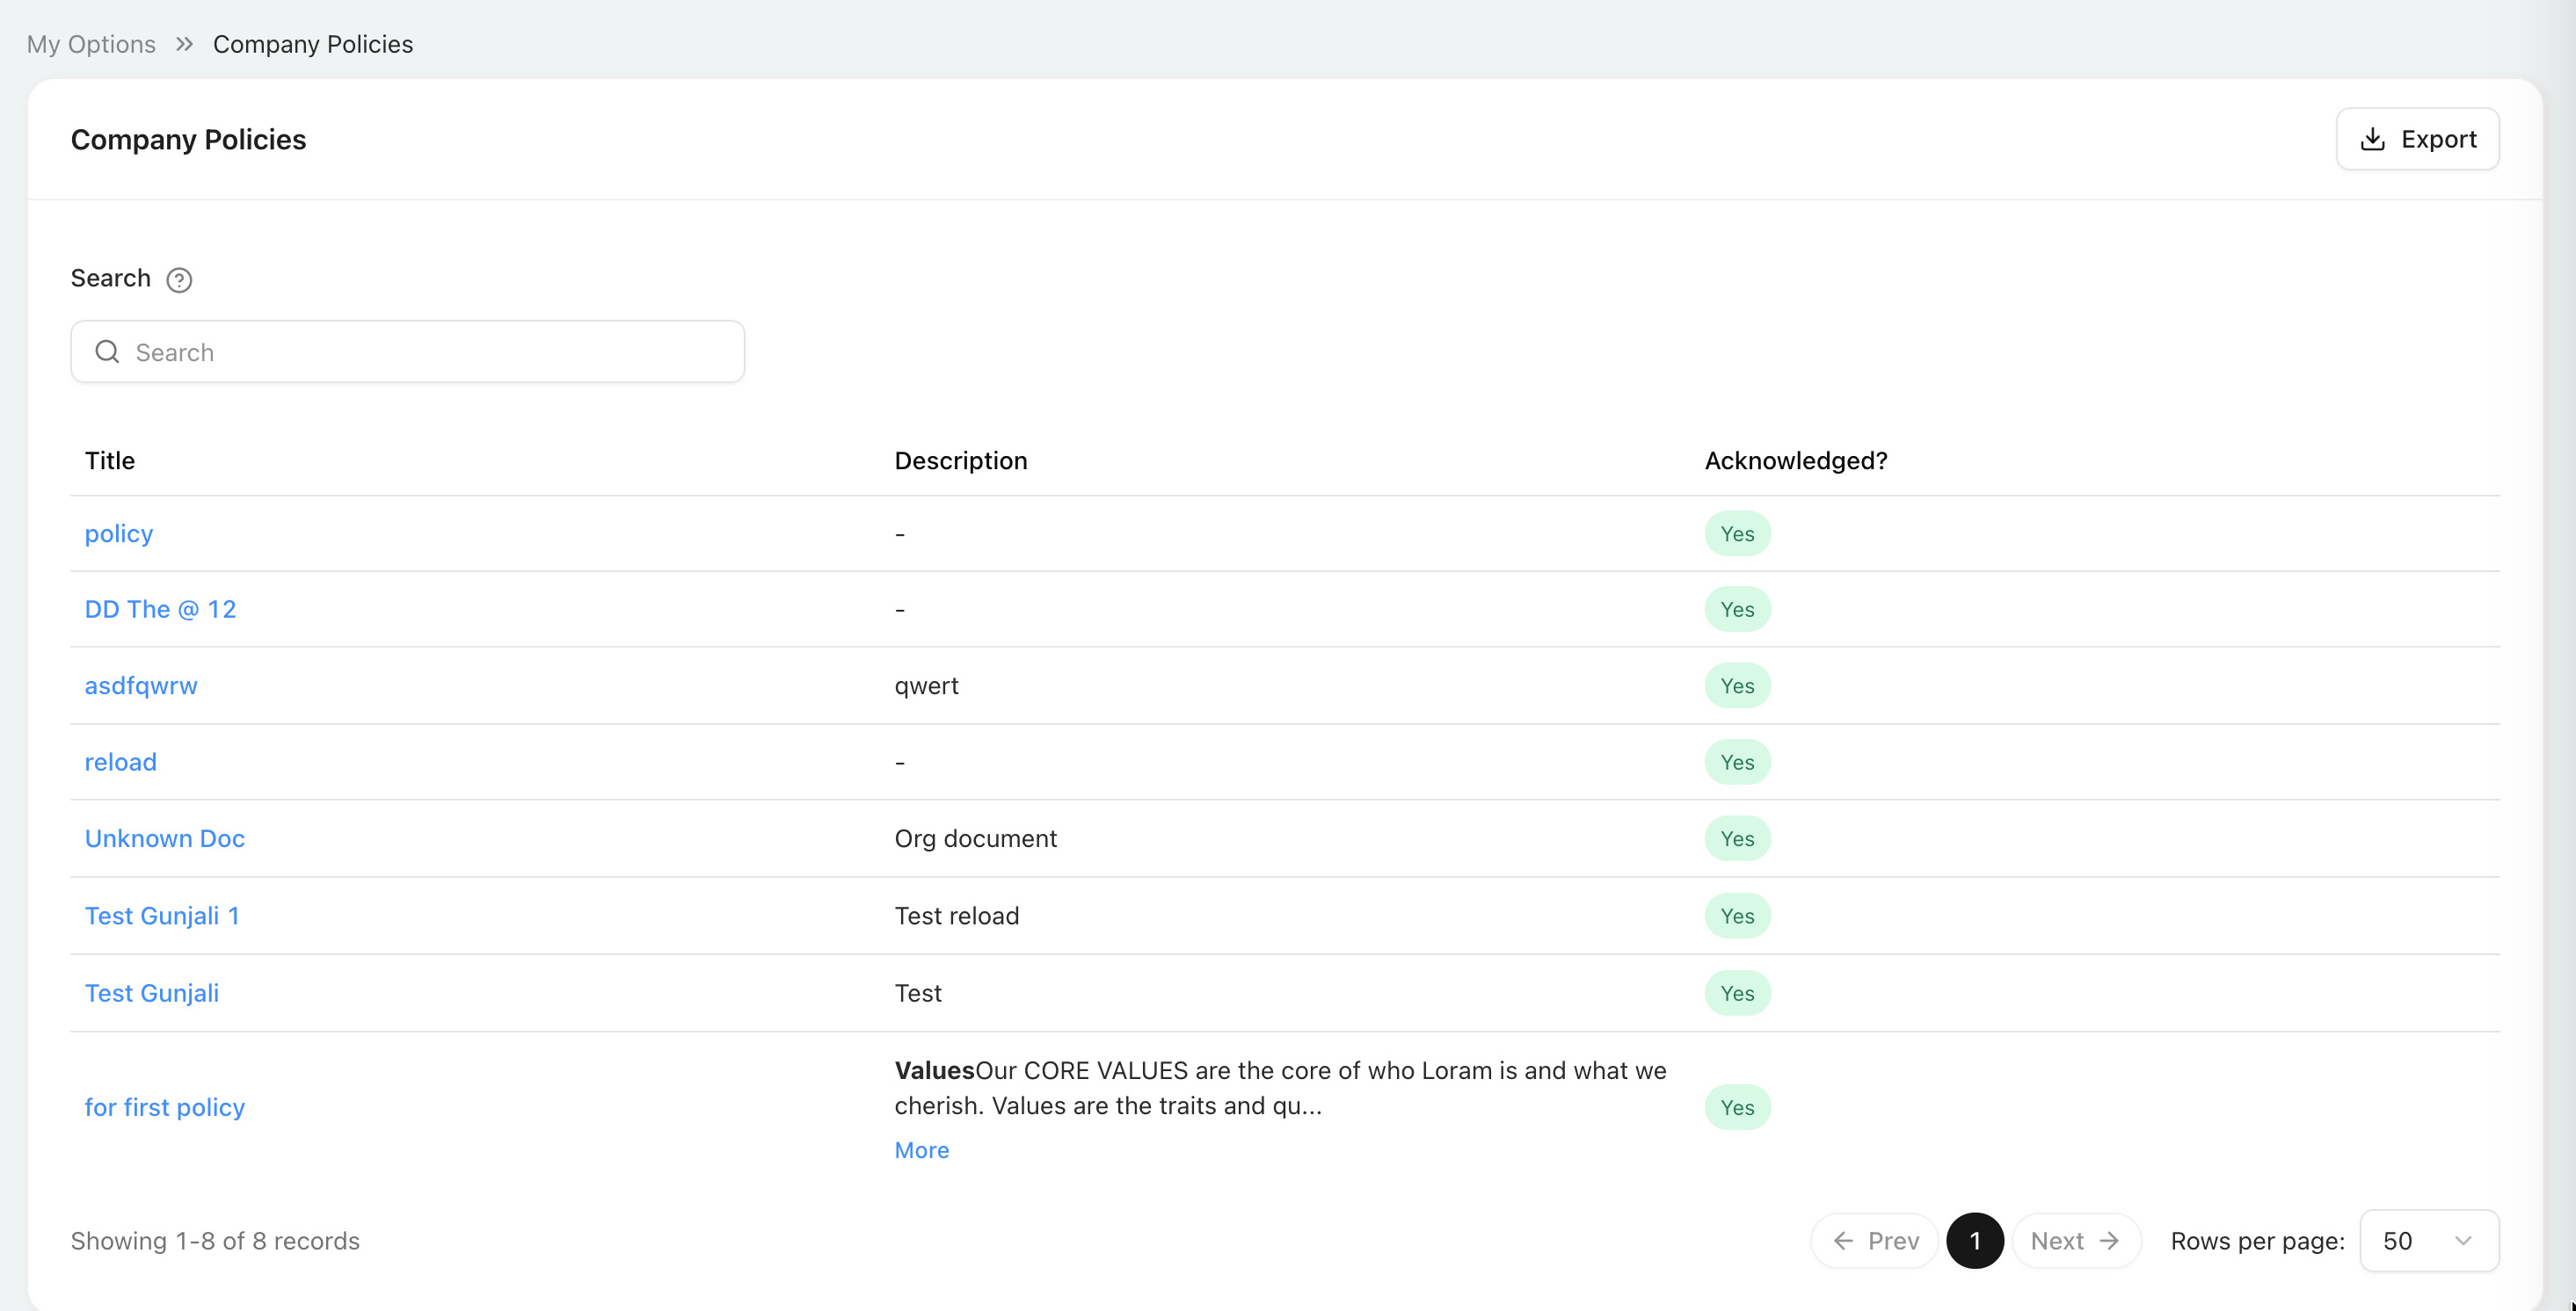Open the 'policy' document link

[x=119, y=533]
